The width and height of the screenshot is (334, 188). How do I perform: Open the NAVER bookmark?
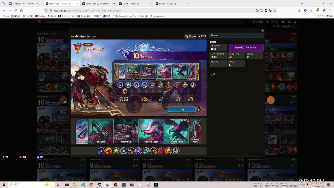pos(16,16)
